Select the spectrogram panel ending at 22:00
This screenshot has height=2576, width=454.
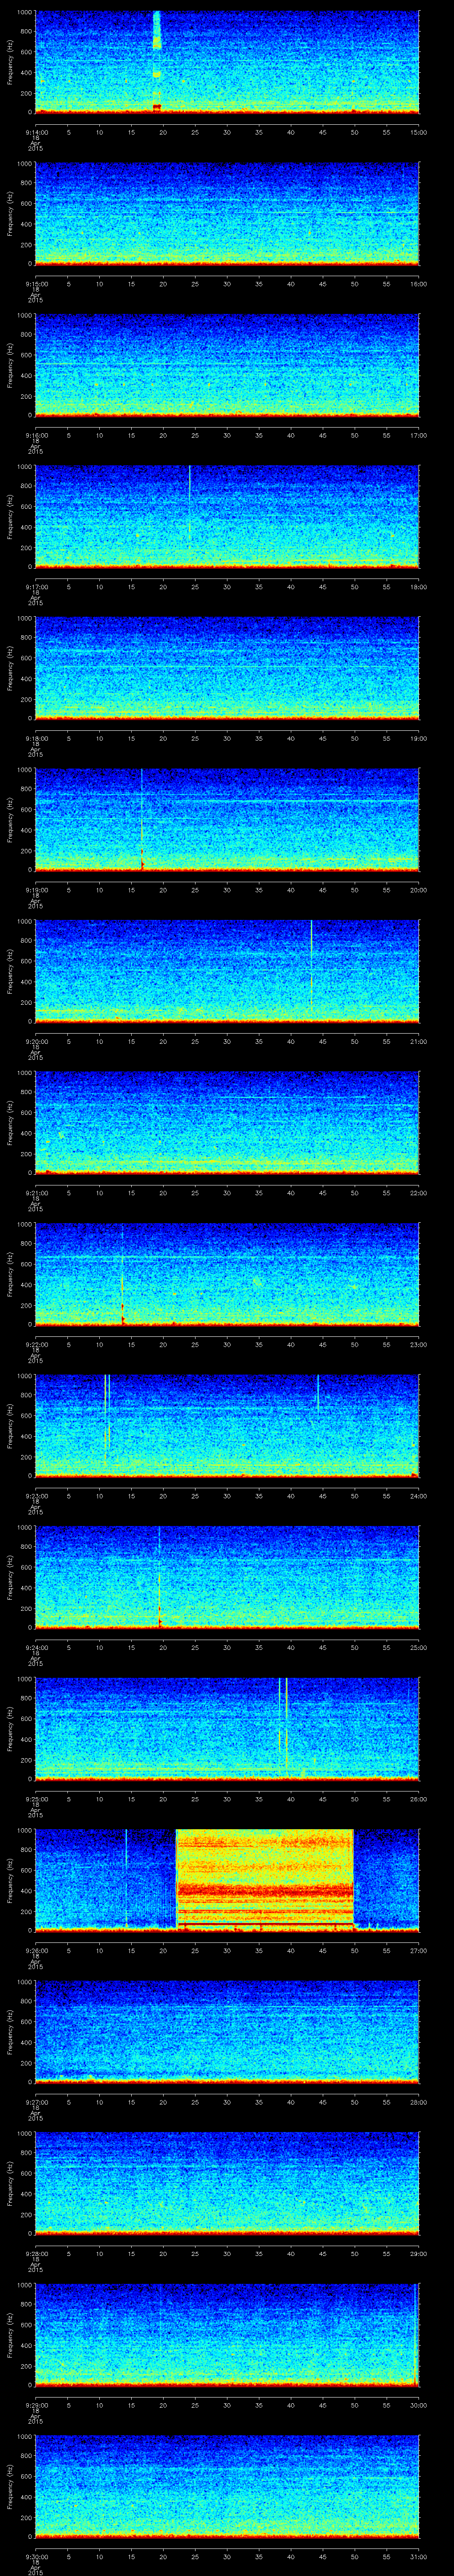tap(227, 1122)
